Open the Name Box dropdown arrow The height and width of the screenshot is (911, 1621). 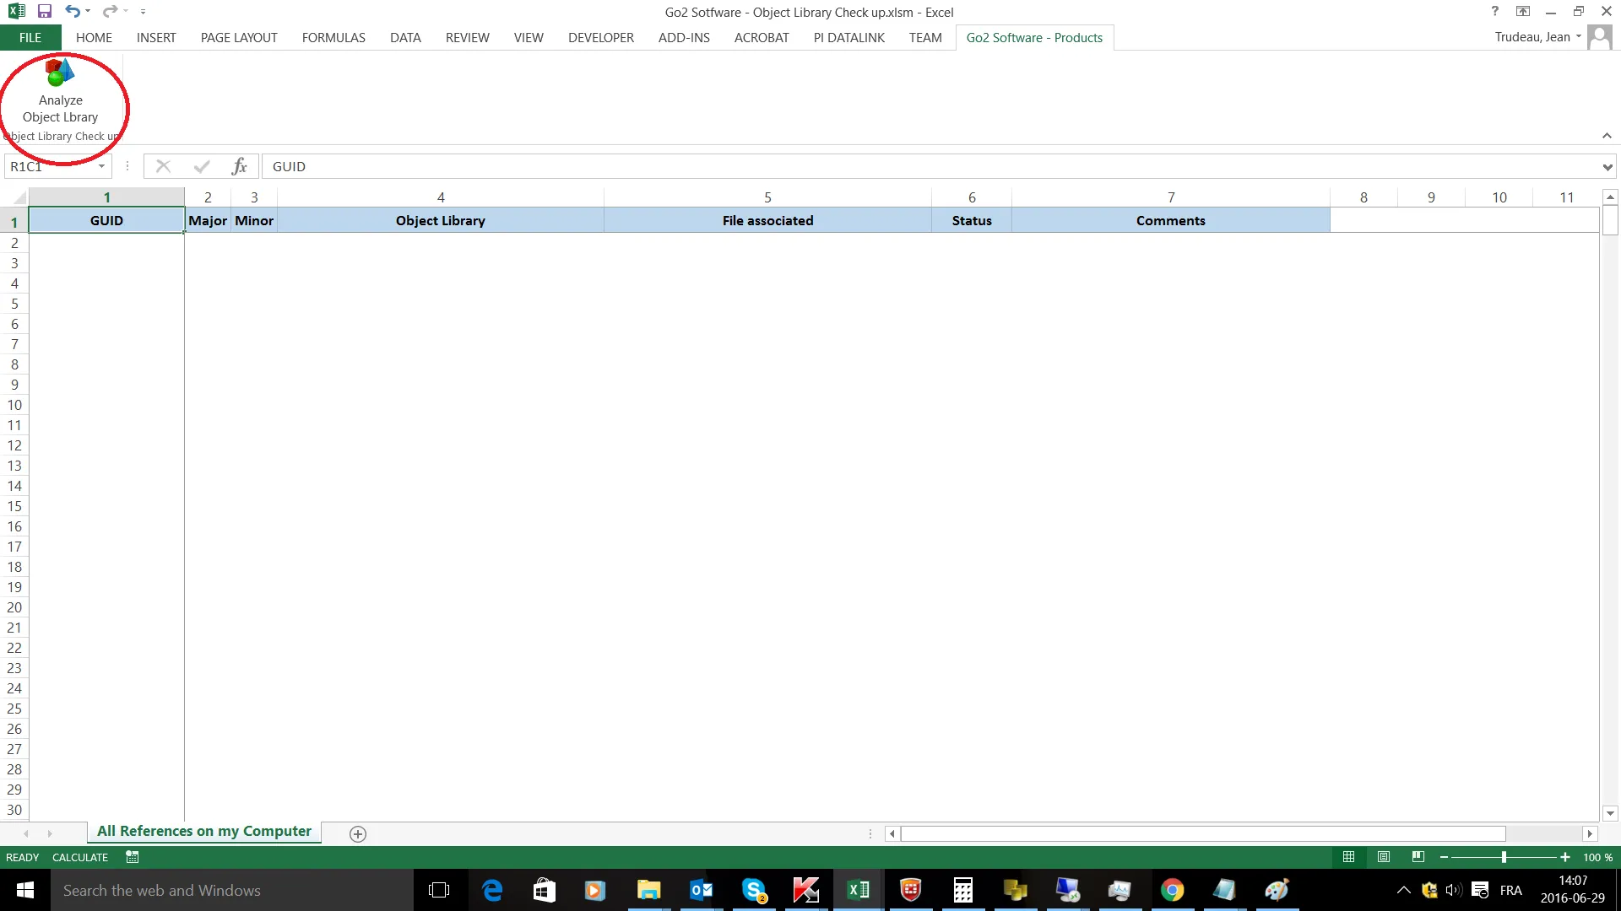click(x=102, y=166)
